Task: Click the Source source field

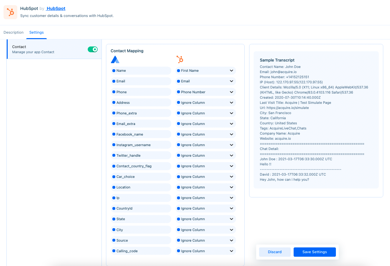Action: (141, 240)
